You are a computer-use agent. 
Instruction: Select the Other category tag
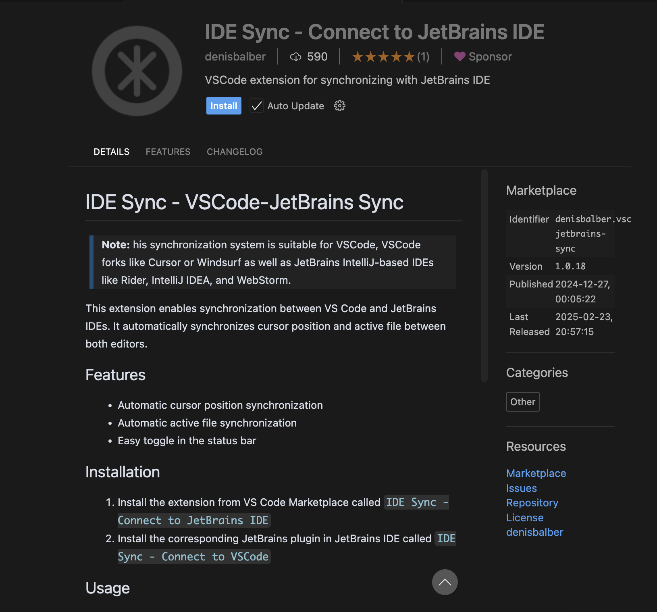[523, 402]
